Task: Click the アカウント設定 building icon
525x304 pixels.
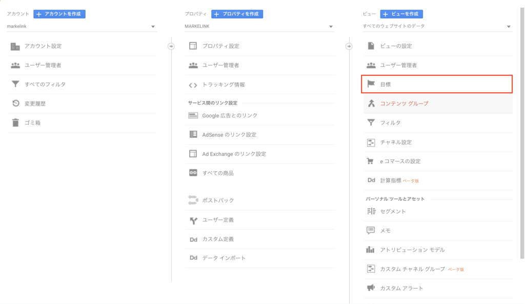Action: pos(15,46)
